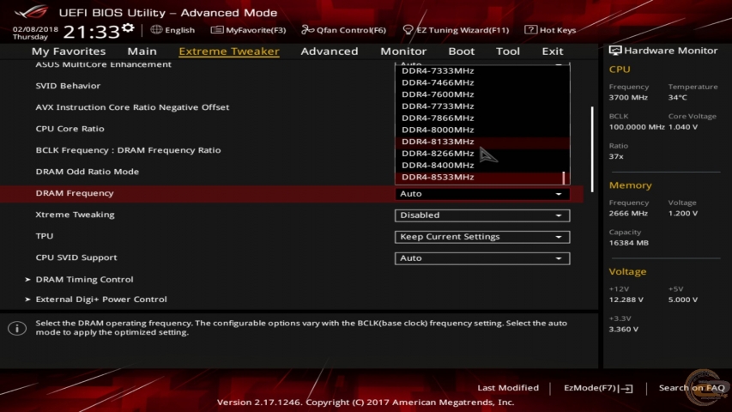This screenshot has width=732, height=412.
Task: Select DDR4-7466MHz from the list
Action: tap(481, 82)
